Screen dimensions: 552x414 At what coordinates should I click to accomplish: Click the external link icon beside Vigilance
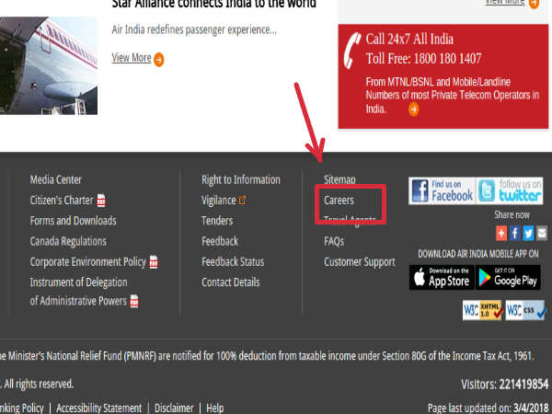(x=242, y=201)
